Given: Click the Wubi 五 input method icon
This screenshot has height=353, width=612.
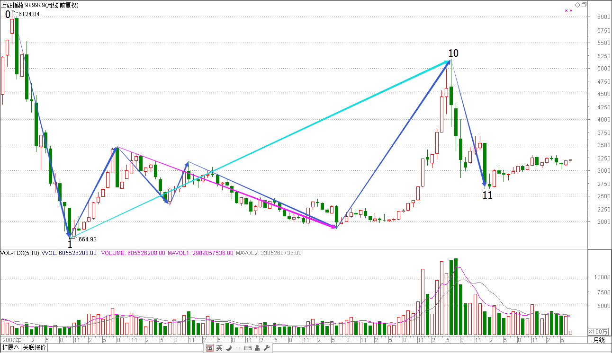Looking at the screenshot, I should click(x=210, y=348).
